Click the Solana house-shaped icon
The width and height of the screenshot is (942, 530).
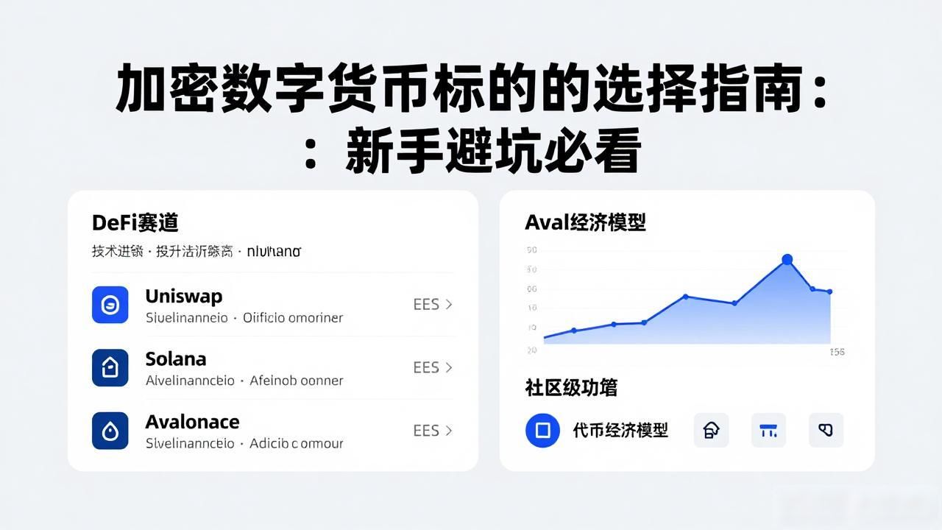tap(110, 368)
